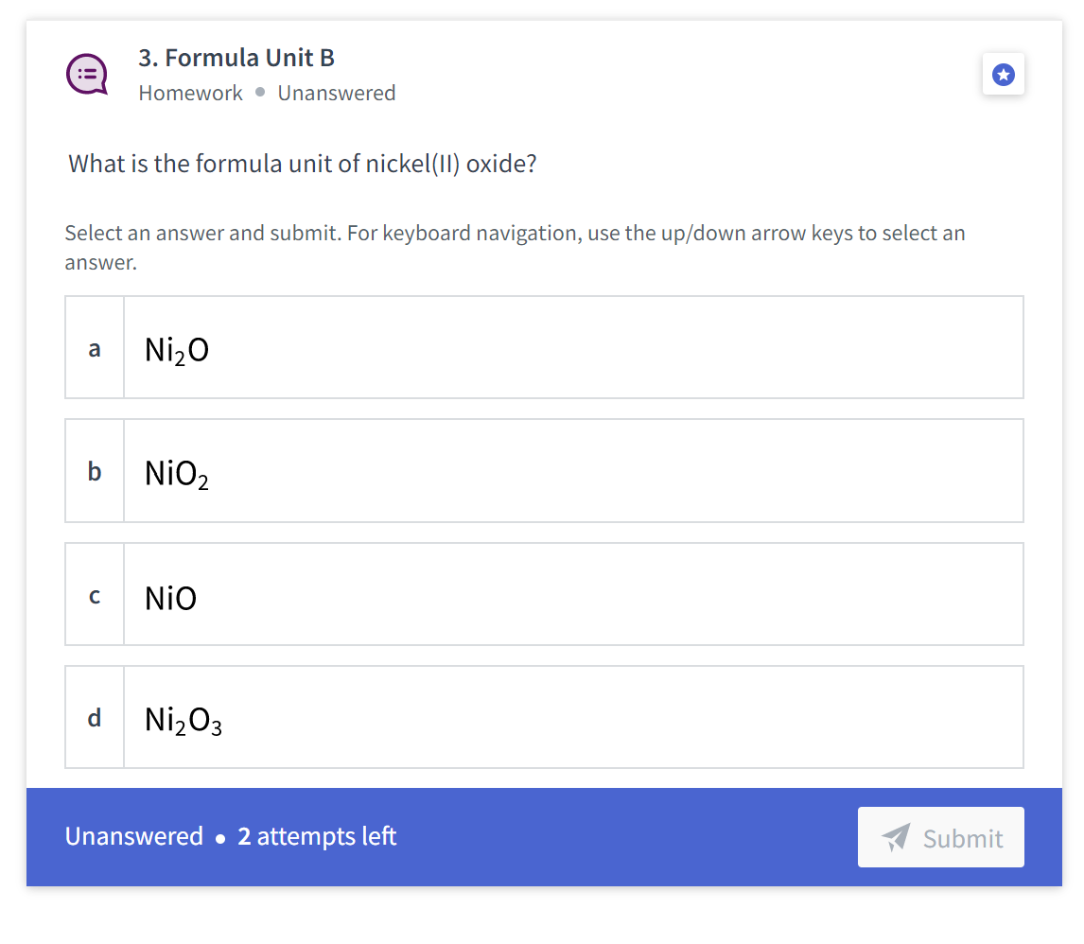Viewport: 1084px width, 944px height.
Task: Click the paper plane icon on Submit
Action: point(895,837)
